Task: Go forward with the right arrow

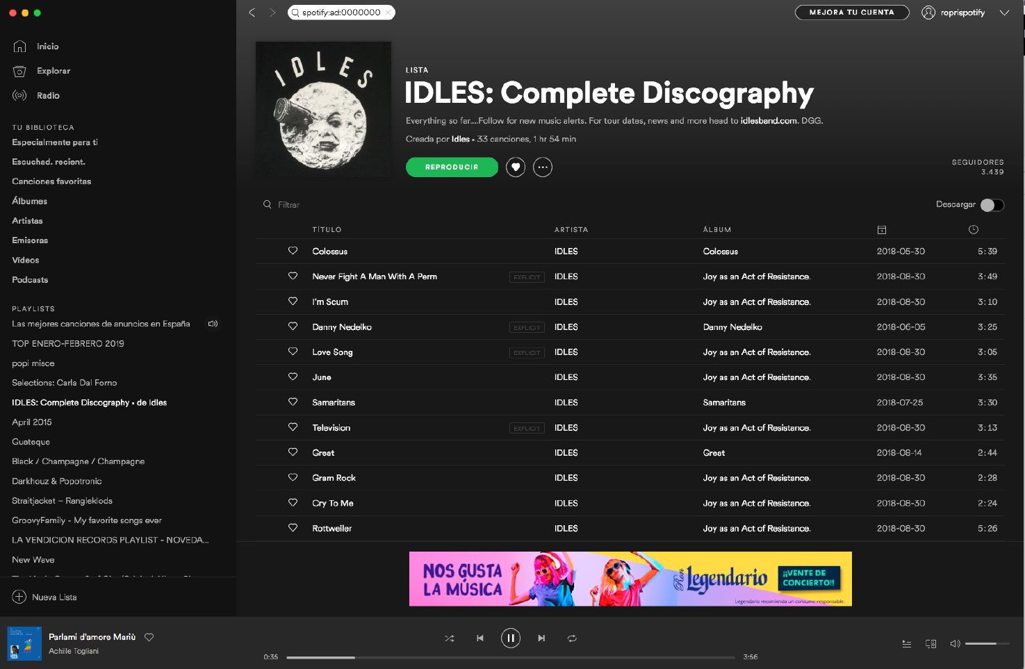Action: tap(272, 13)
